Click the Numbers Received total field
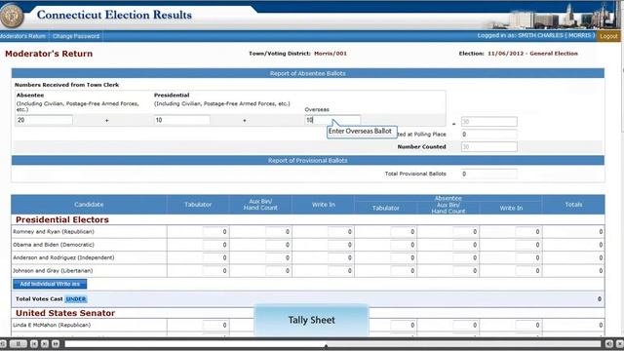The width and height of the screenshot is (624, 351). click(489, 121)
